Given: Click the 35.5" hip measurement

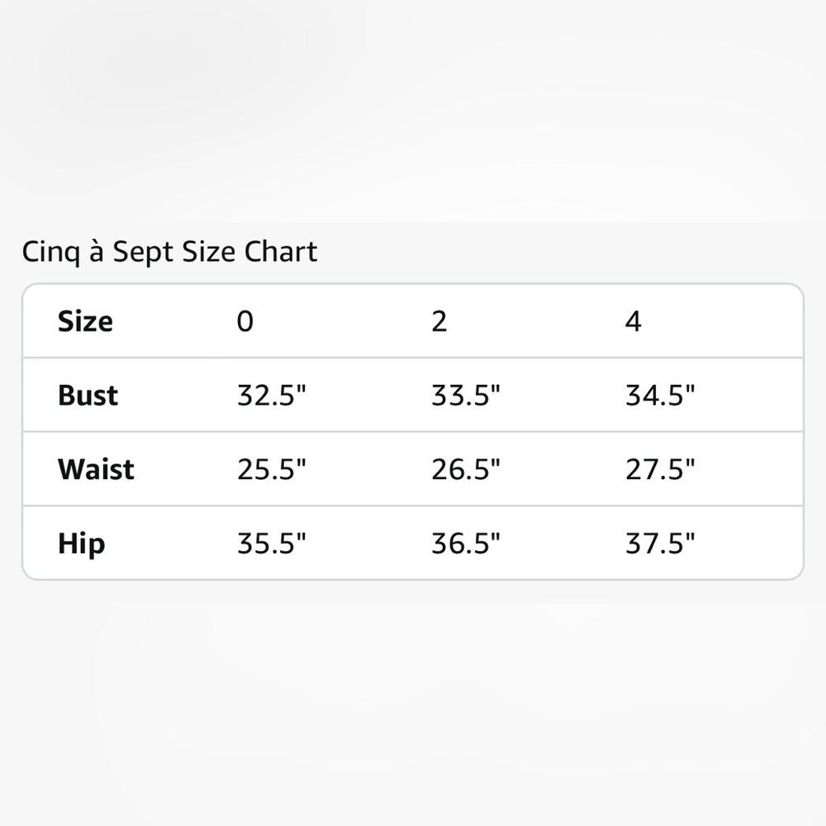Looking at the screenshot, I should point(271,544).
